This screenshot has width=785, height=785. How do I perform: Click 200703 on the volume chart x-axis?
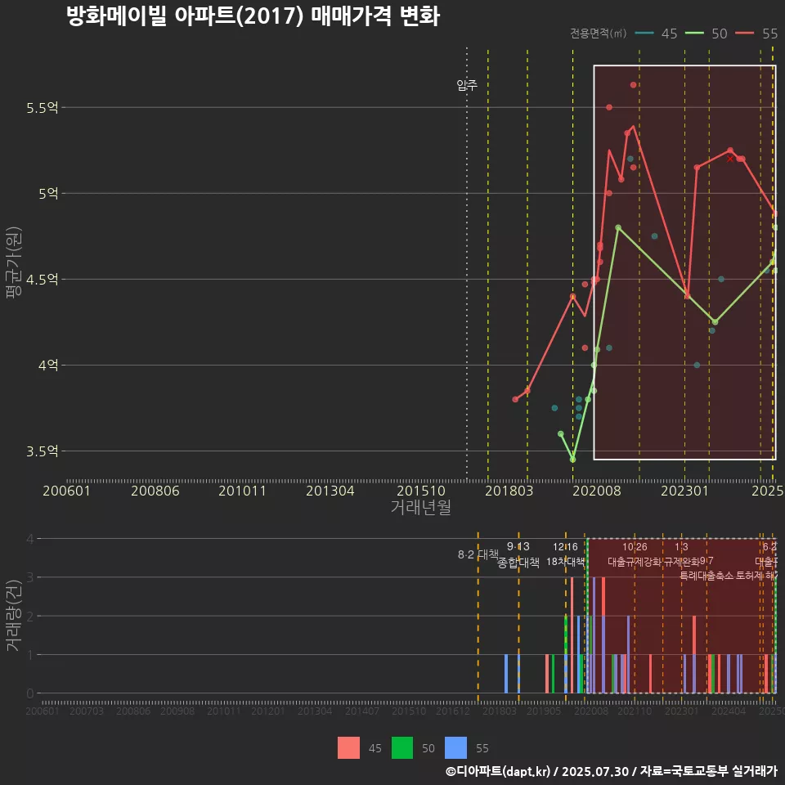[x=86, y=711]
